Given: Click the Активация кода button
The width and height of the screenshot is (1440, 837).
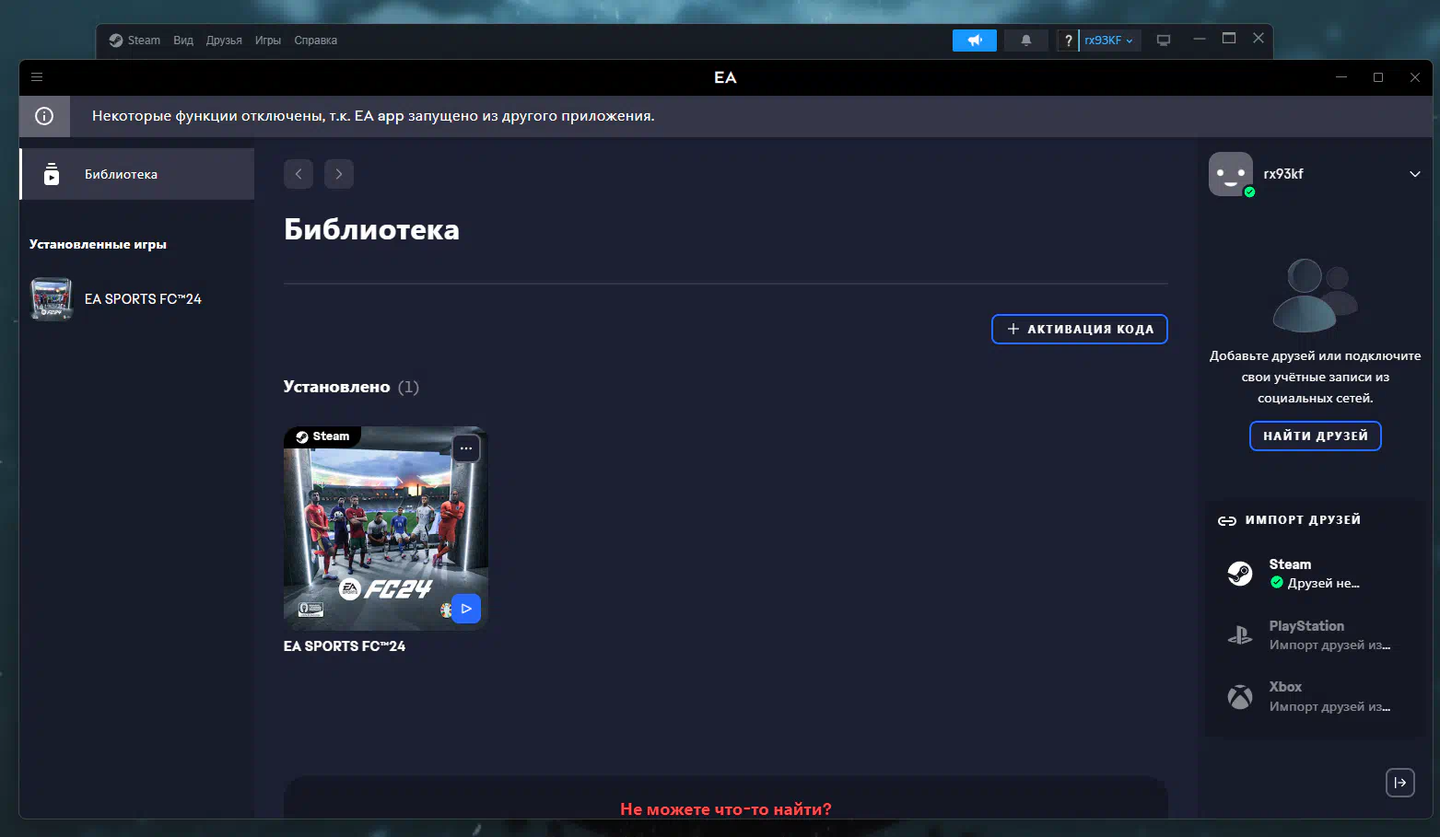Looking at the screenshot, I should (x=1079, y=329).
